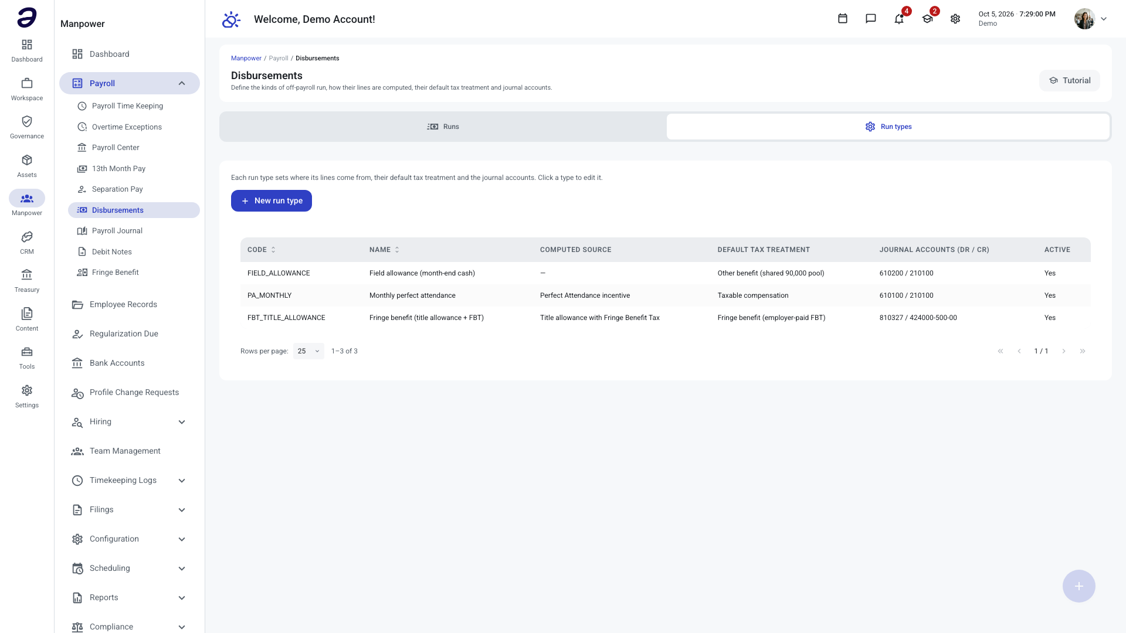Open Payroll Time Keeping menu item
Viewport: 1126px width, 633px height.
(134, 106)
